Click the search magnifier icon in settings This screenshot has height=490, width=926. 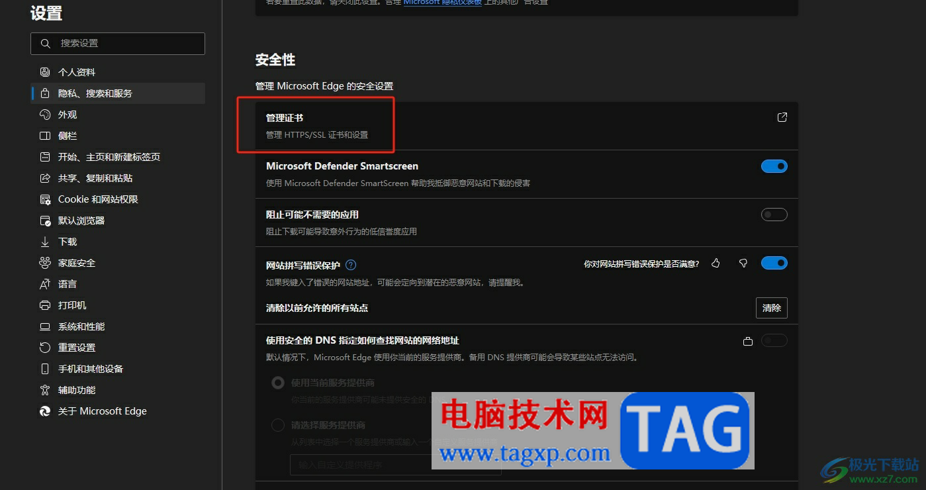pyautogui.click(x=46, y=43)
